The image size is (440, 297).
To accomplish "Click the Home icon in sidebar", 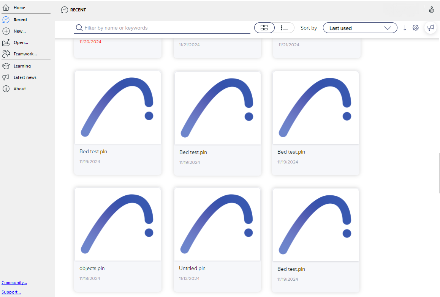I will pyautogui.click(x=6, y=8).
